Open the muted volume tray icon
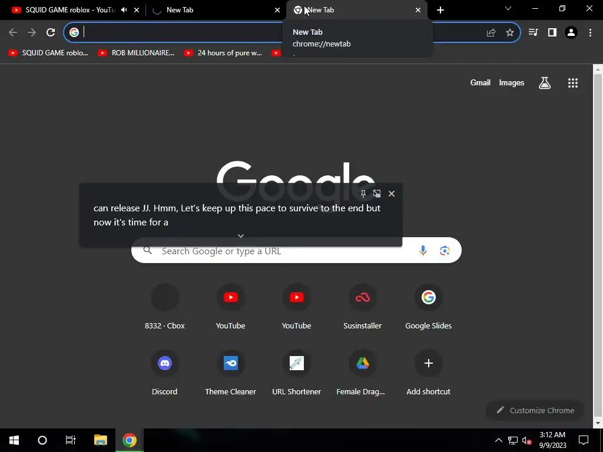The height and width of the screenshot is (452, 603). coord(527,440)
